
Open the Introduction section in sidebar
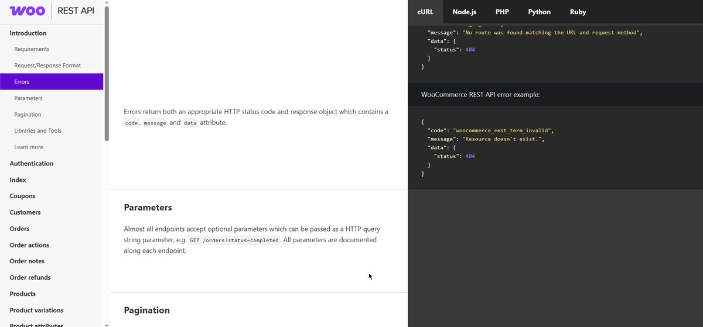[x=28, y=33]
